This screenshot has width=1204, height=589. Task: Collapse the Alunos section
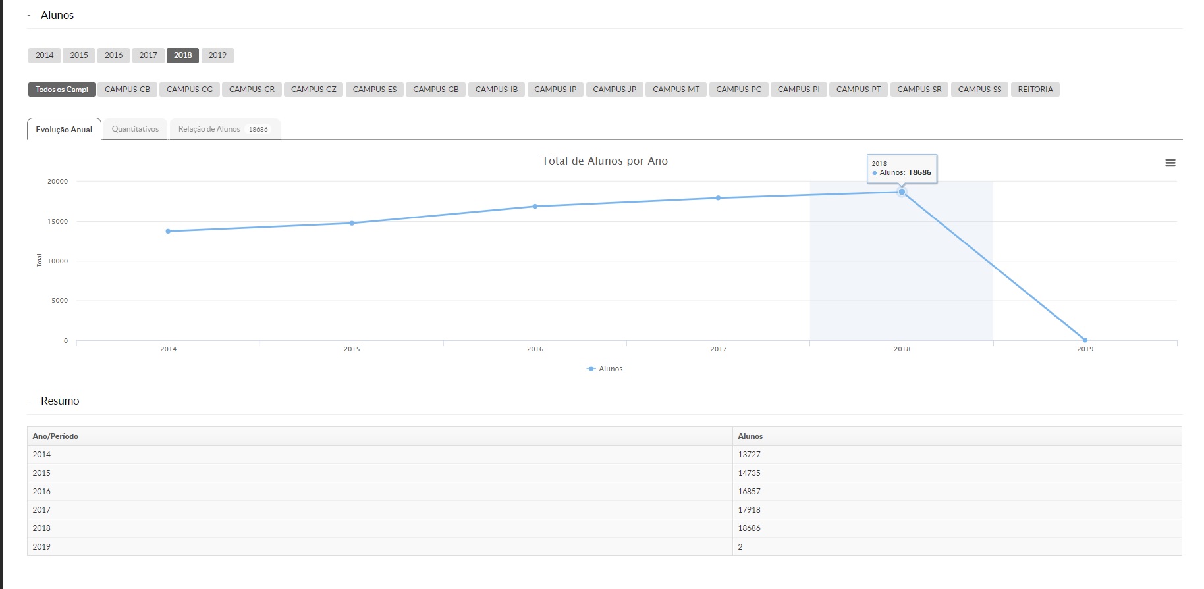point(29,15)
